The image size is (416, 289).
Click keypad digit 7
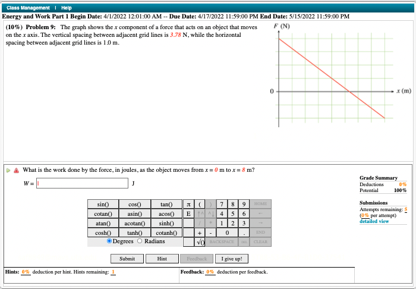point(222,204)
